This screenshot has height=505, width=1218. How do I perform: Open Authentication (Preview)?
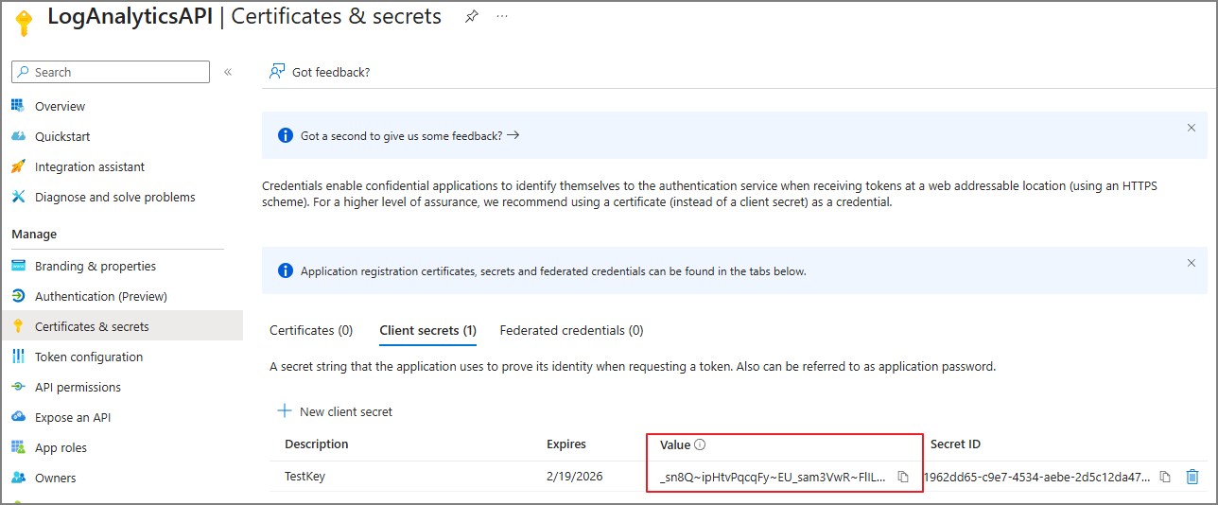pos(101,296)
